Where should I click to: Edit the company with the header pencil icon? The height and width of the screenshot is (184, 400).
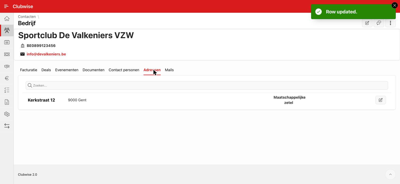[x=367, y=23]
